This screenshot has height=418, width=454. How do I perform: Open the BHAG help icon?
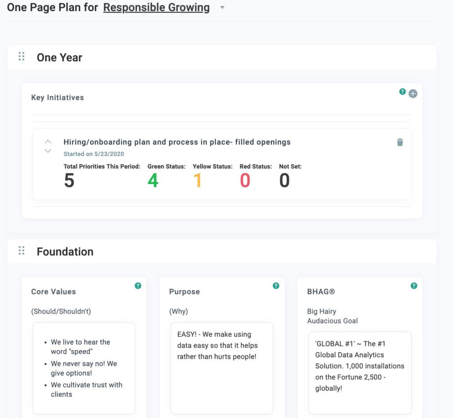tap(414, 286)
